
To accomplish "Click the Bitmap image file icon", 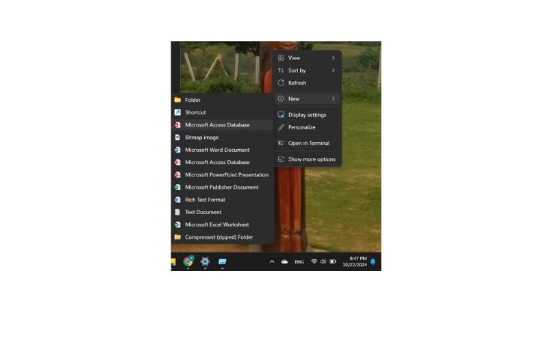I will [177, 137].
